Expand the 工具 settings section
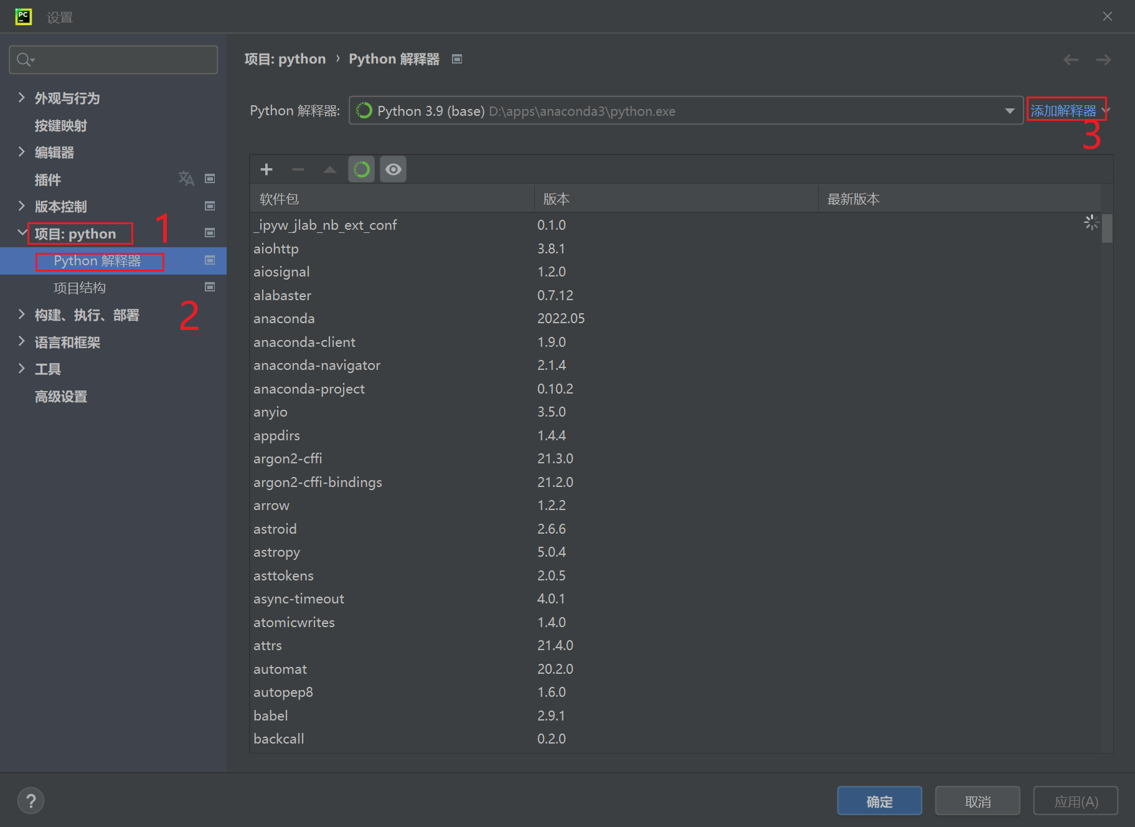 pyautogui.click(x=22, y=369)
